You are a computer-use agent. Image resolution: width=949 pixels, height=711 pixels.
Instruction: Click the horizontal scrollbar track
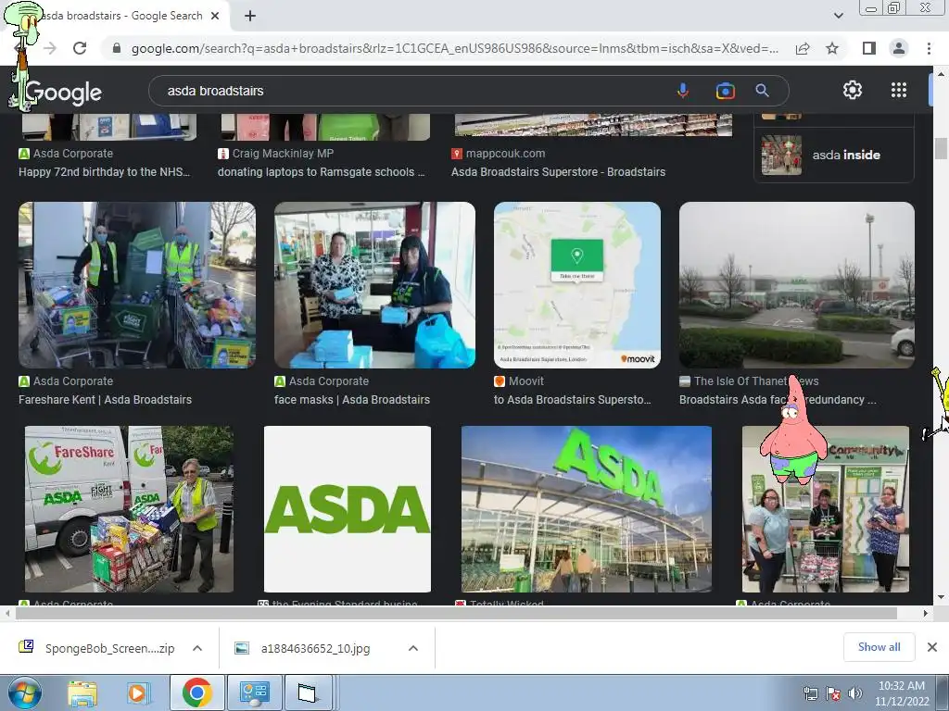point(456,613)
